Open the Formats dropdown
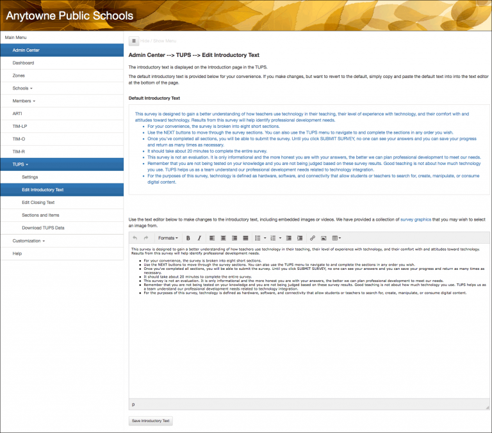492x433 pixels. (x=168, y=238)
